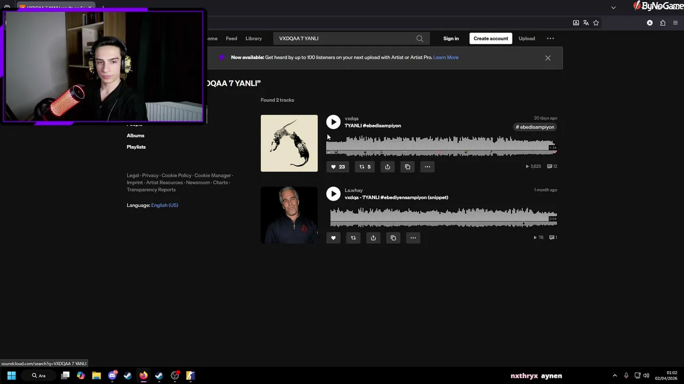Seek within the vxdqa 7YANLI waveform

(441, 146)
